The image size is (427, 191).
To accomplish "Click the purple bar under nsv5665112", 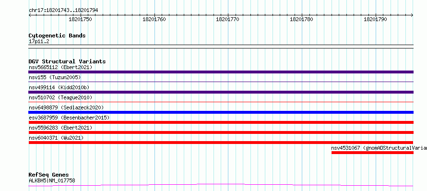I will tap(221, 72).
